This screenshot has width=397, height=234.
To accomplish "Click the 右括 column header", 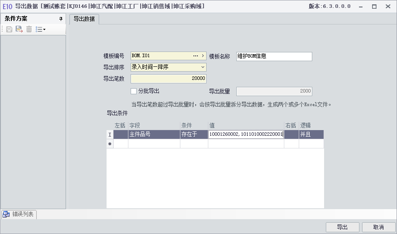I will 291,125.
